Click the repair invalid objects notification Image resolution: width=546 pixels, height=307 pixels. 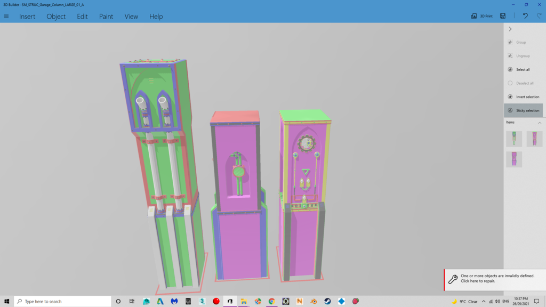(494, 278)
